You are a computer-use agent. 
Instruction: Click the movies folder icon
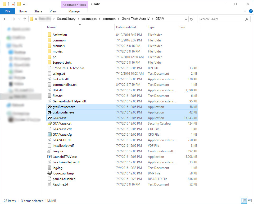[x=49, y=51]
